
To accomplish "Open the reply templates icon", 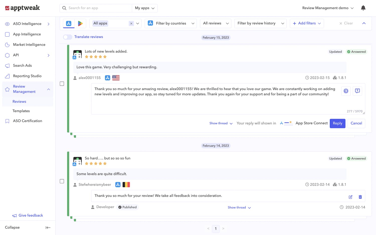I will (x=357, y=91).
